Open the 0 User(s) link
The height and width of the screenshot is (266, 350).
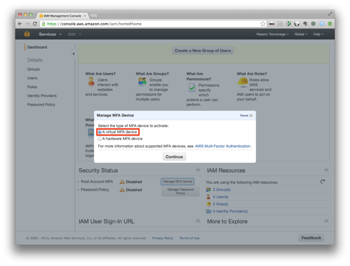click(x=220, y=197)
